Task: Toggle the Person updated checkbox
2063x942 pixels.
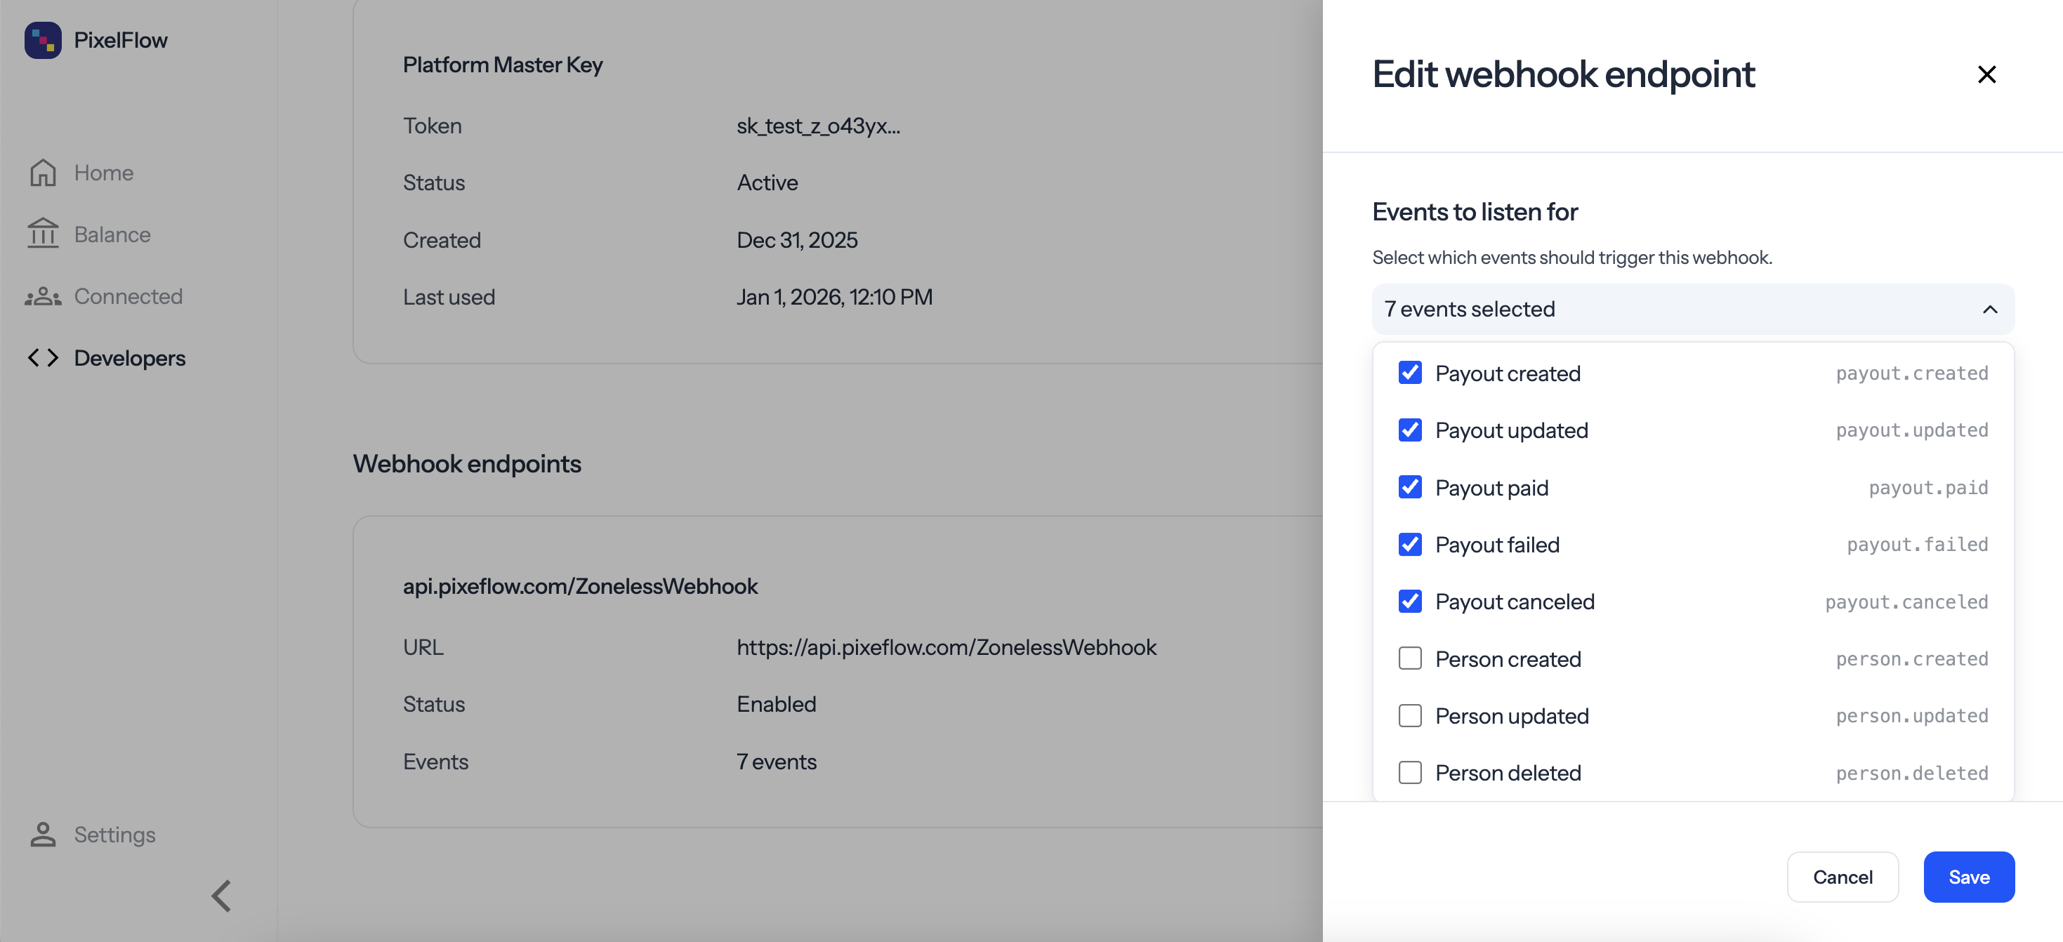Action: coord(1409,715)
